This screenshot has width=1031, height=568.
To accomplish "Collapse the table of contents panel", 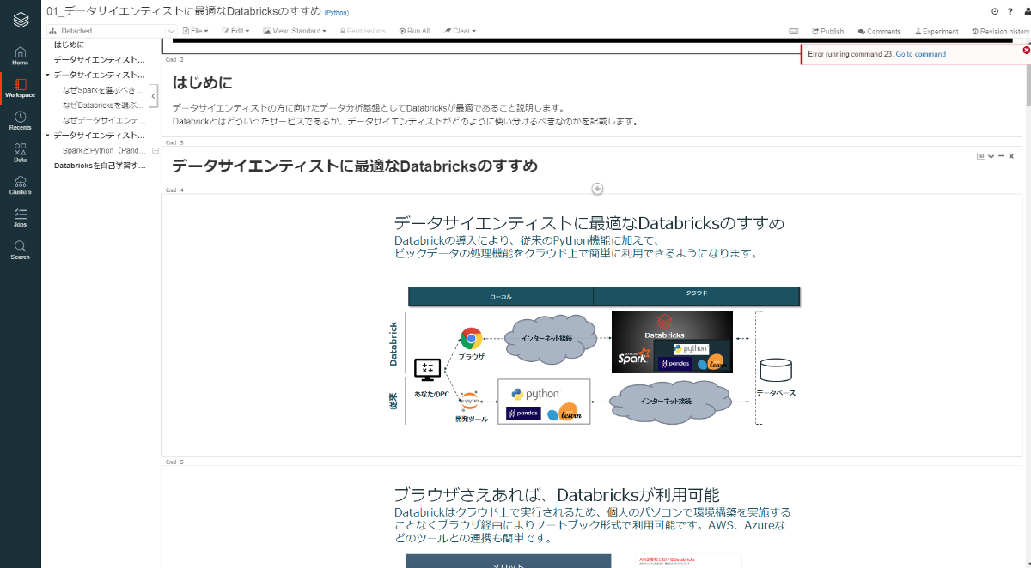I will click(153, 96).
